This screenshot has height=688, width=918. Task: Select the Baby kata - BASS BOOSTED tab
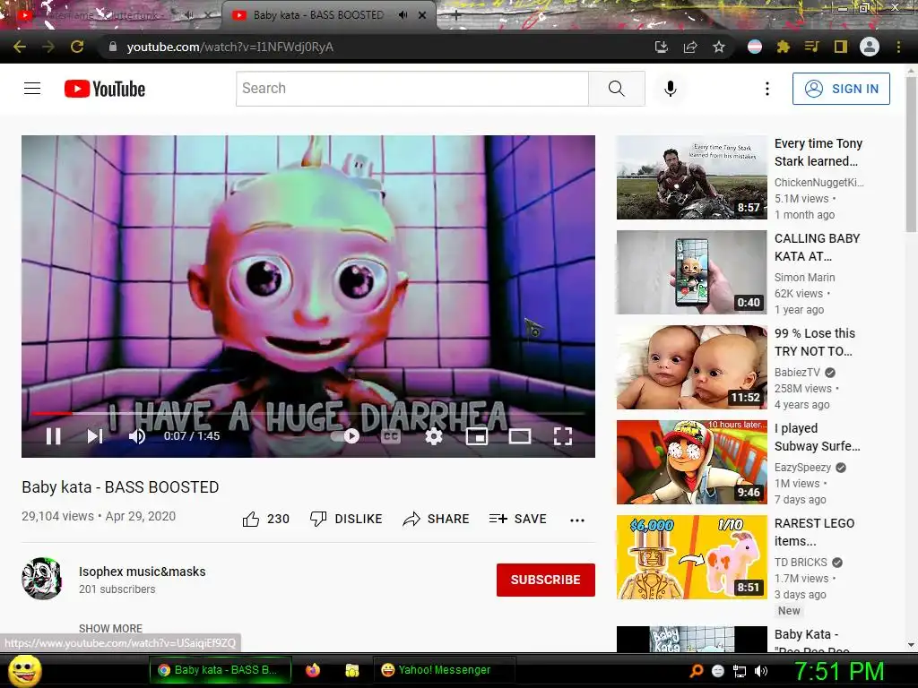tap(318, 15)
